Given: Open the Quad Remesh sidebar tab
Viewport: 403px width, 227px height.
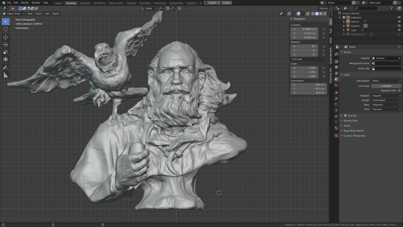Looking at the screenshot, I should (330, 55).
